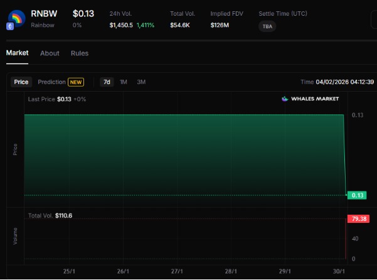Click the 30/1 date axis label
Image resolution: width=377 pixels, height=280 pixels.
pos(339,271)
